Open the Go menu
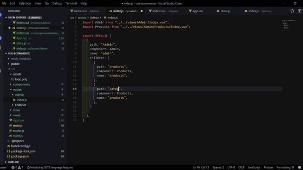303x170 pixels. click(x=47, y=3)
